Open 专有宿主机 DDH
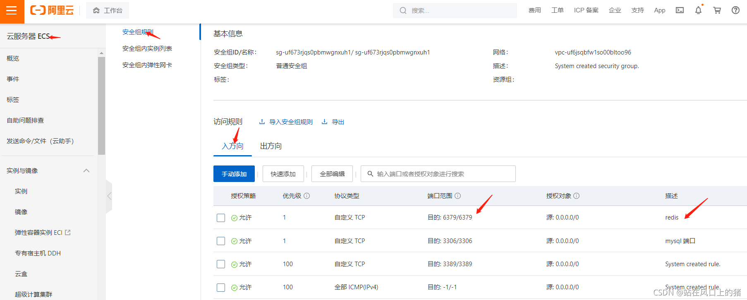 (38, 253)
